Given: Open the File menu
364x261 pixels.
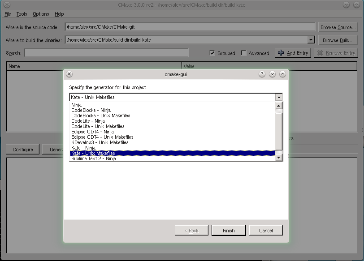Looking at the screenshot, I should (8, 14).
